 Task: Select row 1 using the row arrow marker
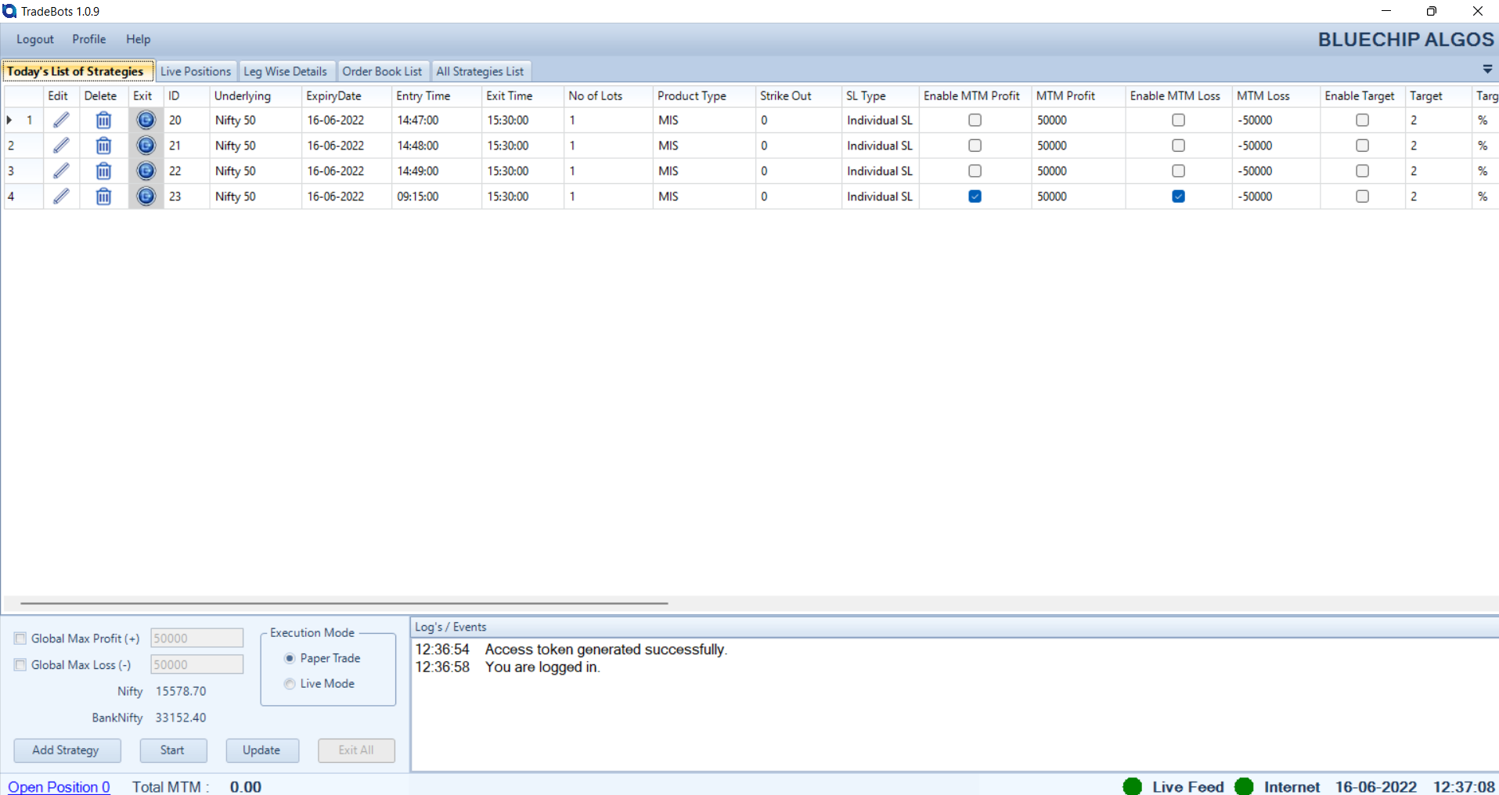[x=9, y=120]
